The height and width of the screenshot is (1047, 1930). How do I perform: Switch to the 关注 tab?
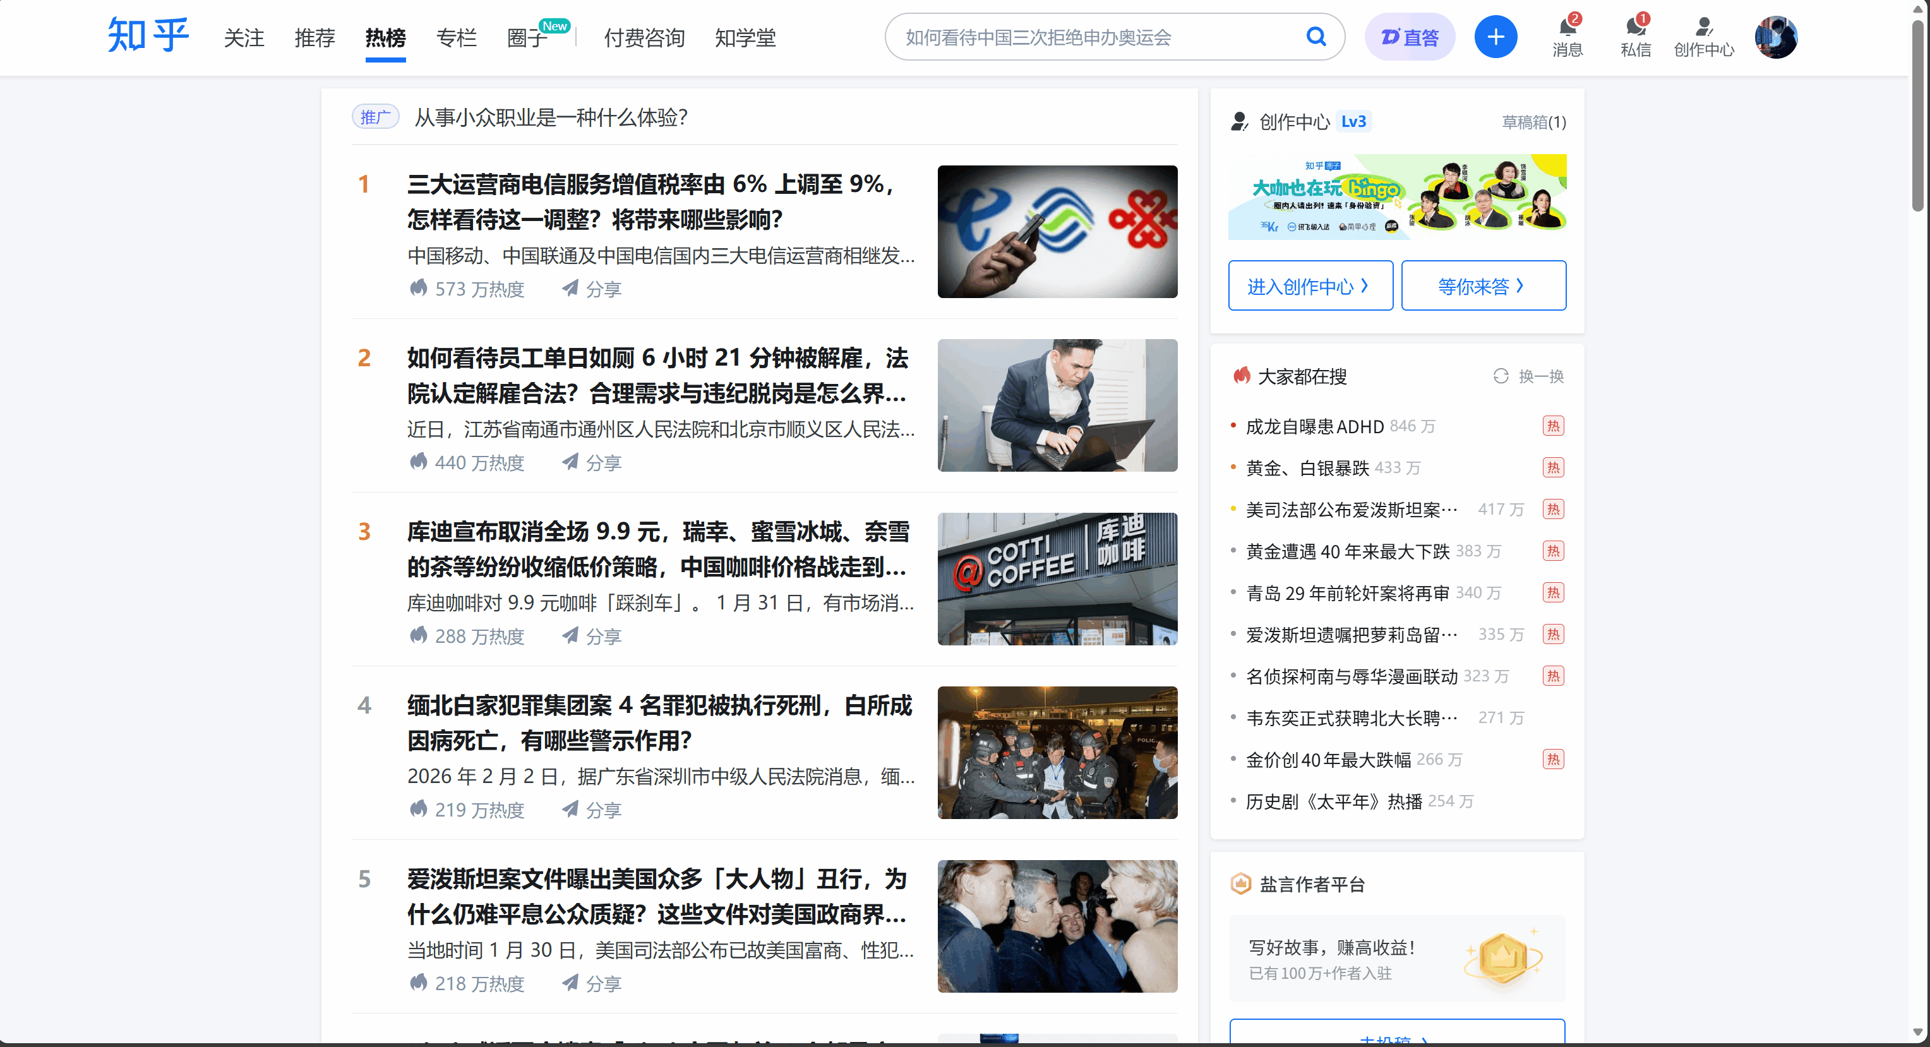(x=244, y=37)
